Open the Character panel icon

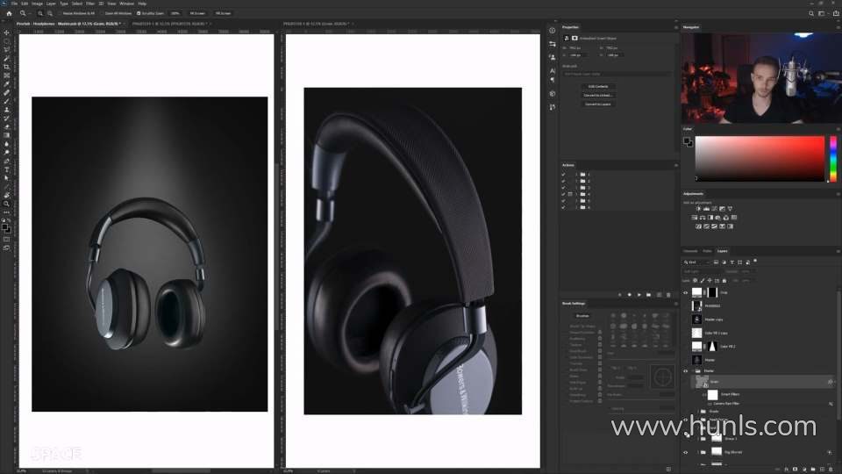coord(553,70)
